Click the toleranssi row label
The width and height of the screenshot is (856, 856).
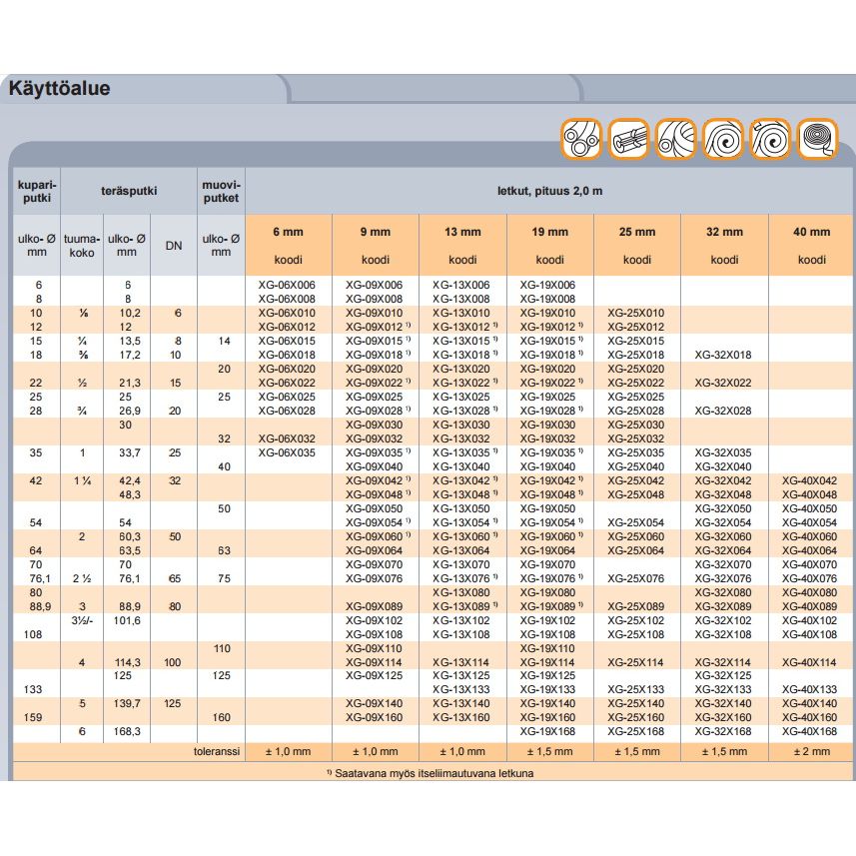216,752
